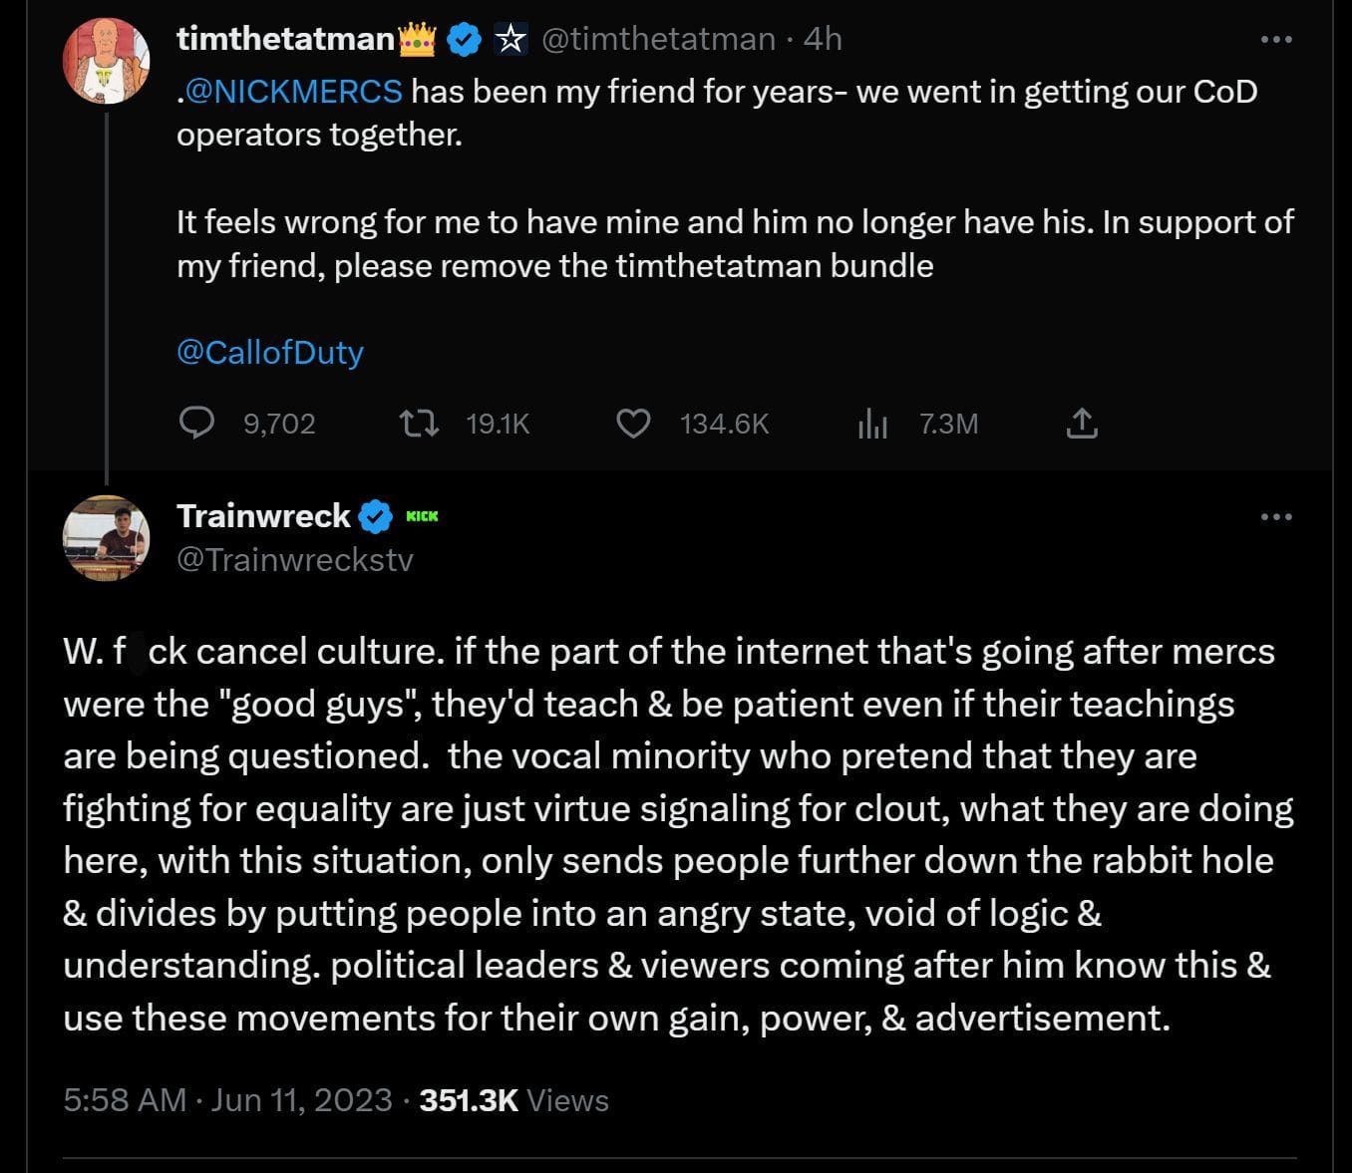
Task: Select the retweet icon showing 19.1K
Action: [421, 423]
